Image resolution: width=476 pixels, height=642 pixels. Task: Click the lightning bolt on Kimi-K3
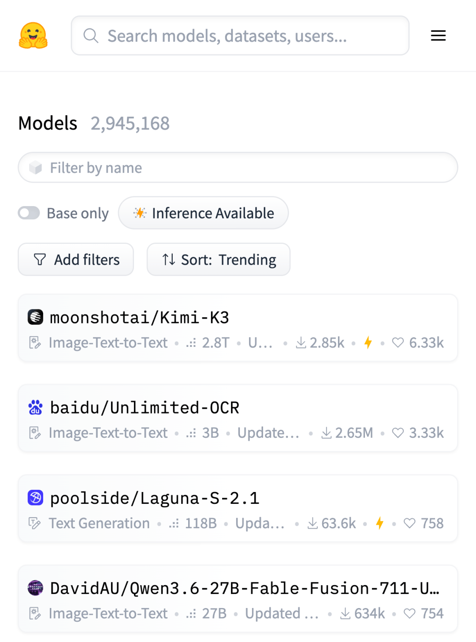[x=368, y=342]
